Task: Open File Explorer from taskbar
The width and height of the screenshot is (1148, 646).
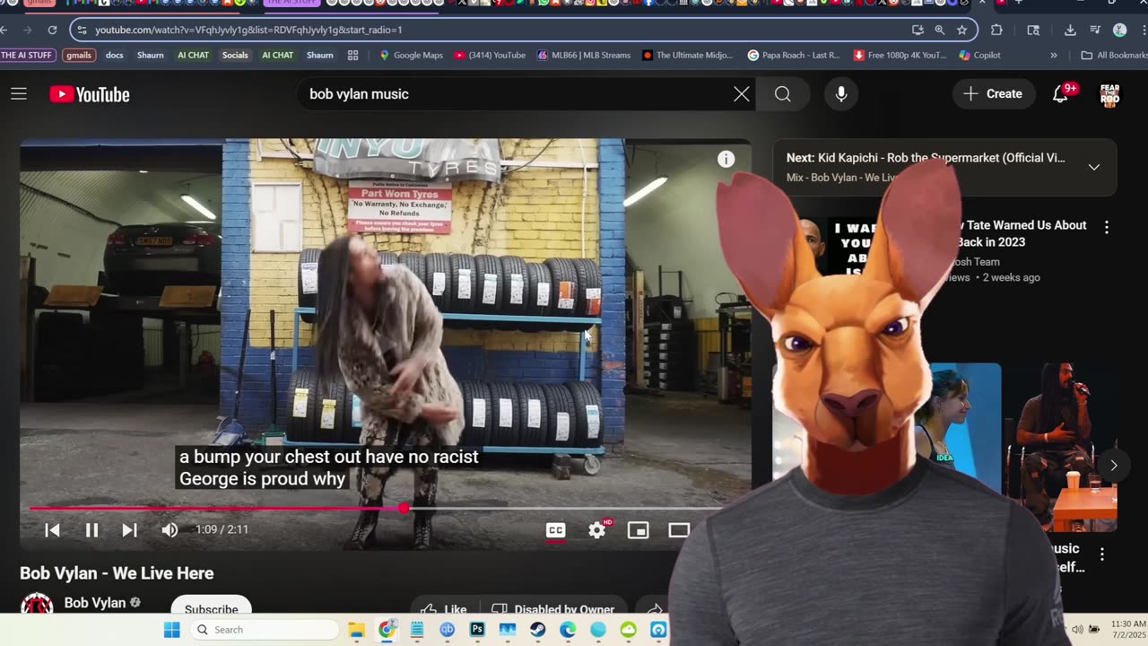Action: (356, 629)
